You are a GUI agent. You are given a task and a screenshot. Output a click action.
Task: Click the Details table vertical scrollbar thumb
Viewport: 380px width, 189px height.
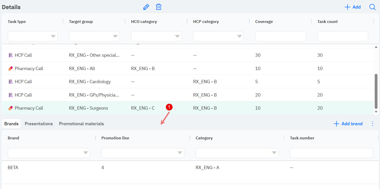pyautogui.click(x=376, y=91)
